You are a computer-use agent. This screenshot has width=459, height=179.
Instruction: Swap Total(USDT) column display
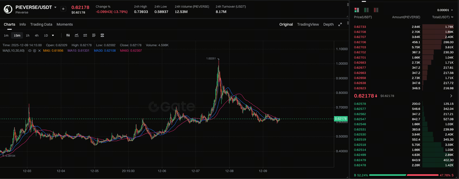[452, 17]
